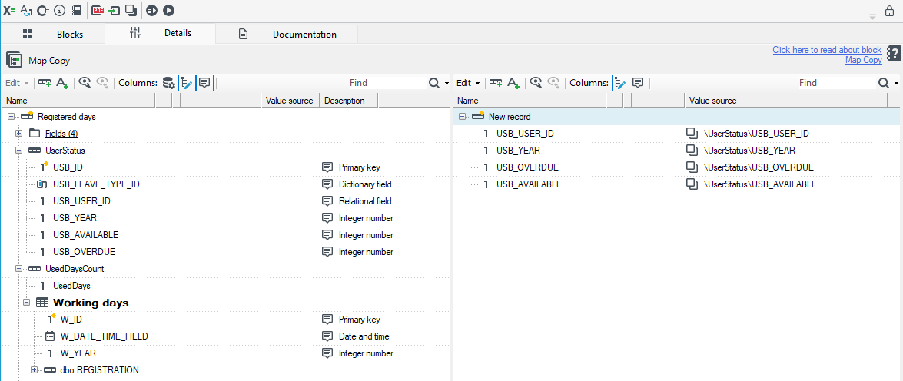Click the Description column header

348,101
